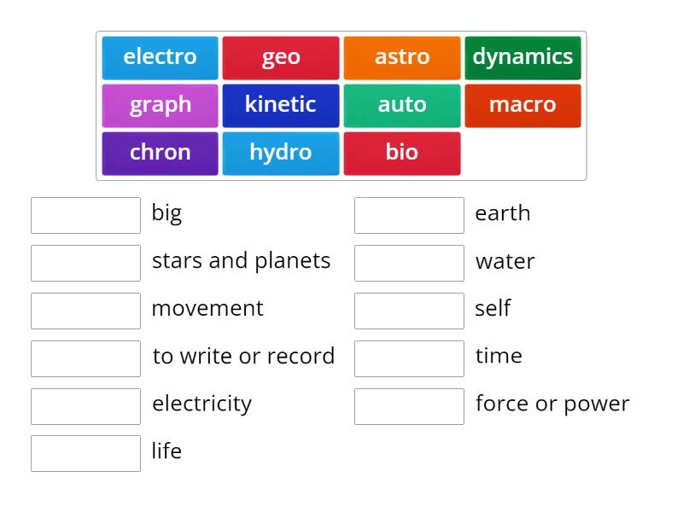
Task: Select the chron word tile
Action: click(x=160, y=154)
